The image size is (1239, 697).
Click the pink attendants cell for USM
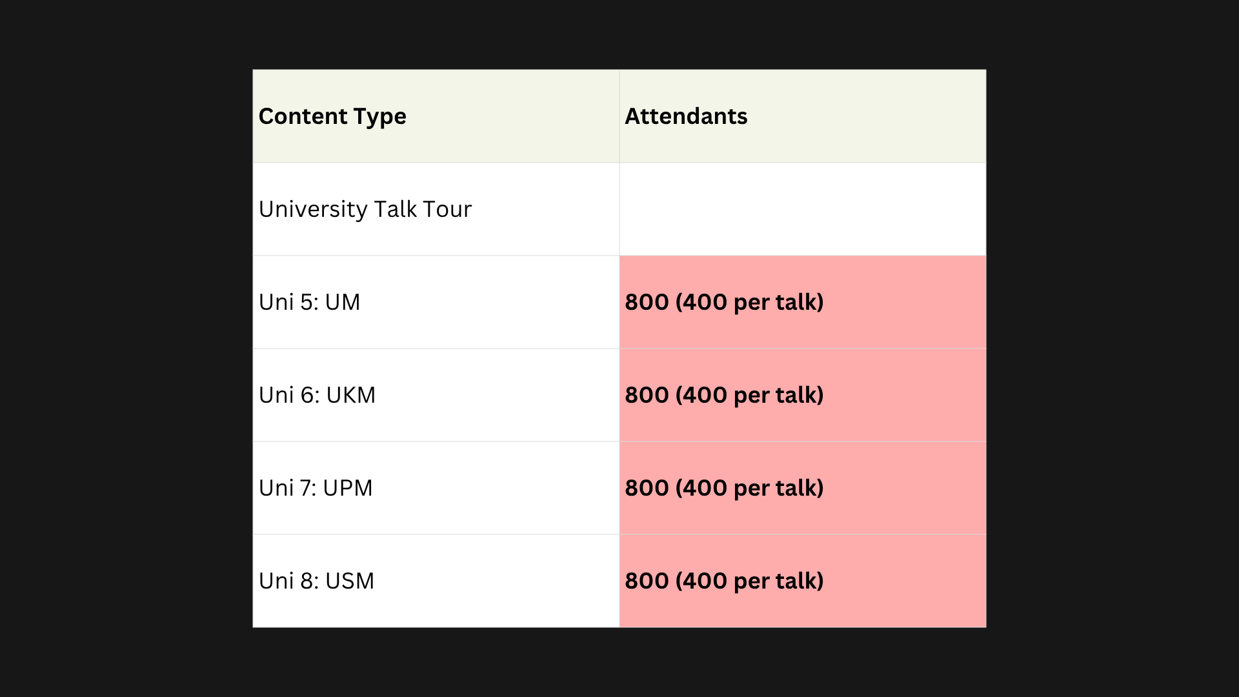803,581
